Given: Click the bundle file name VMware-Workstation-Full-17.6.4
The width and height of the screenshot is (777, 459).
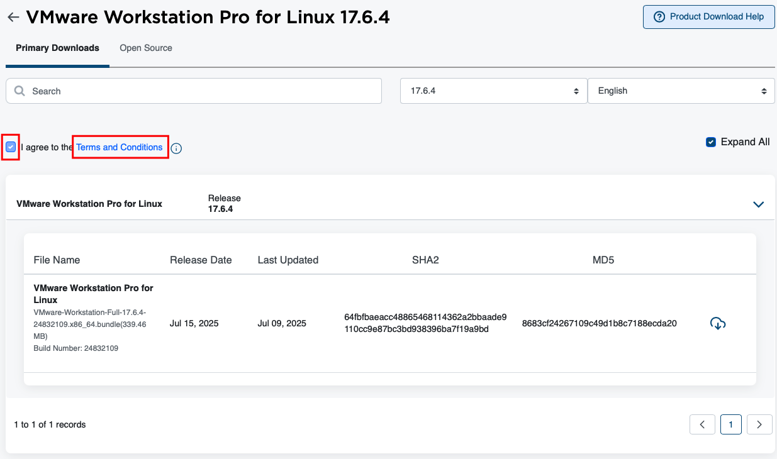Looking at the screenshot, I should click(x=90, y=324).
